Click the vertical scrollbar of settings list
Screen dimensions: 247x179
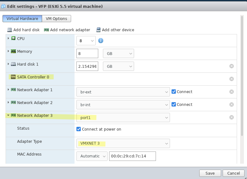(242, 76)
